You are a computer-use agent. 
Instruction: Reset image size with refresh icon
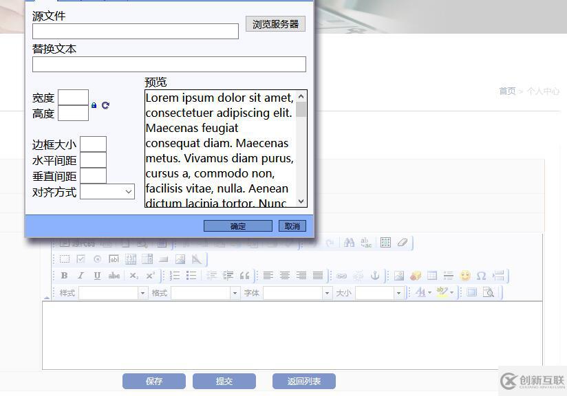click(x=105, y=105)
